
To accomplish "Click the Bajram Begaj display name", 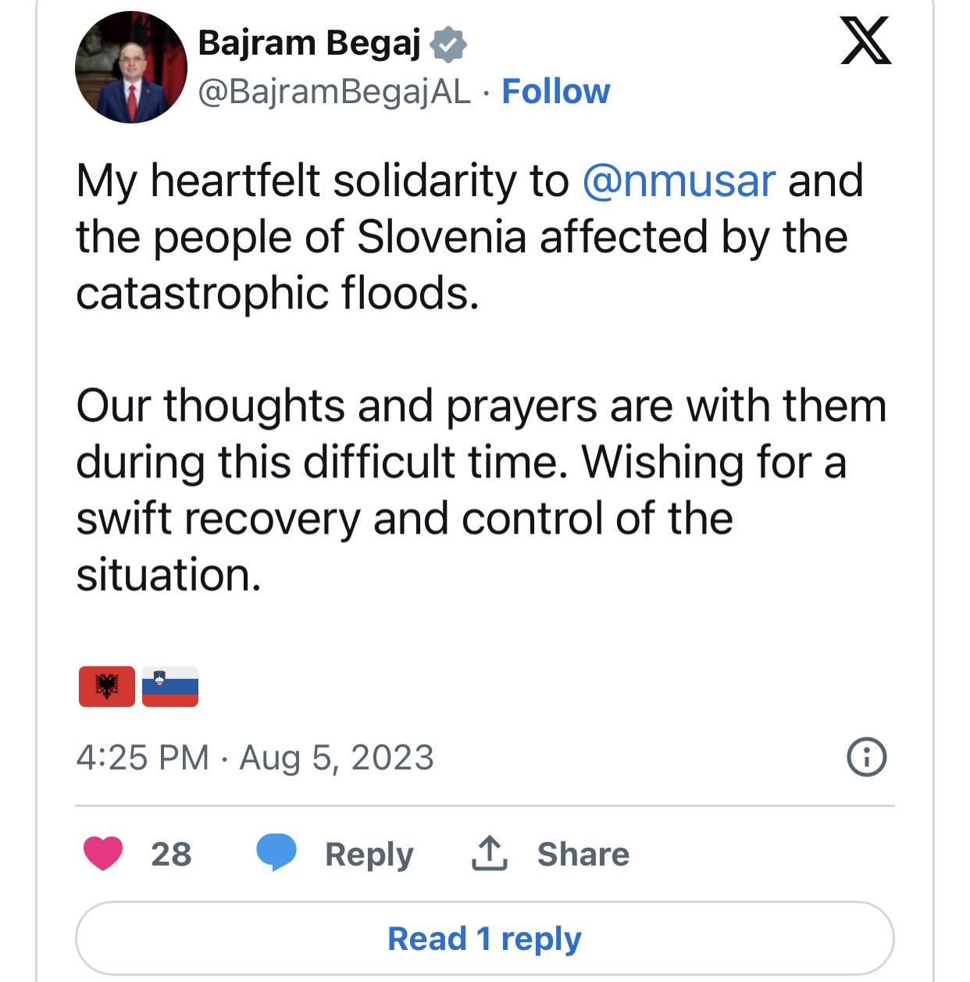I will coord(309,43).
